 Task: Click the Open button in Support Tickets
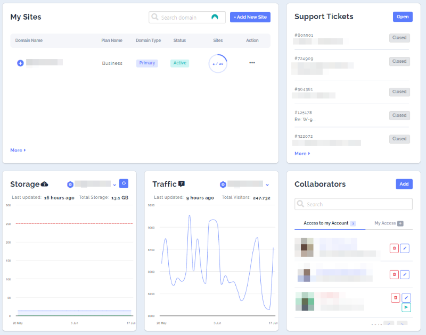(x=403, y=17)
